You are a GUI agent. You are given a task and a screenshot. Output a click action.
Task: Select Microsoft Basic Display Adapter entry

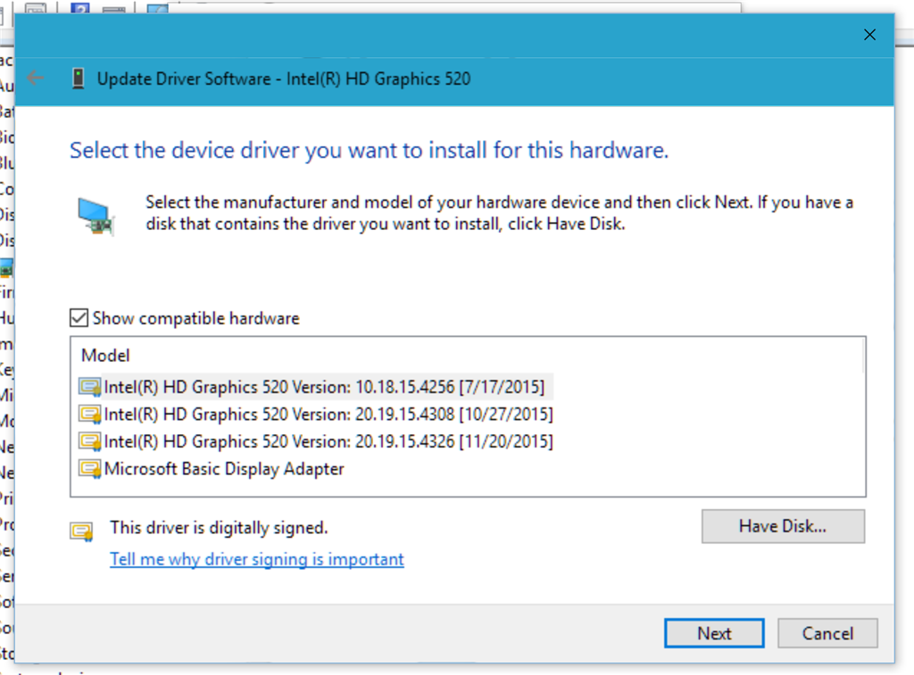(x=224, y=469)
